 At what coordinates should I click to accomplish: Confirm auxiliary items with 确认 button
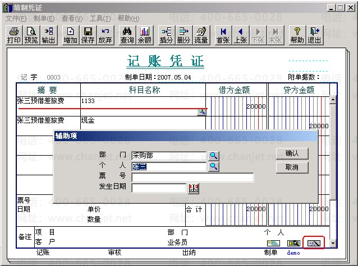(x=292, y=153)
